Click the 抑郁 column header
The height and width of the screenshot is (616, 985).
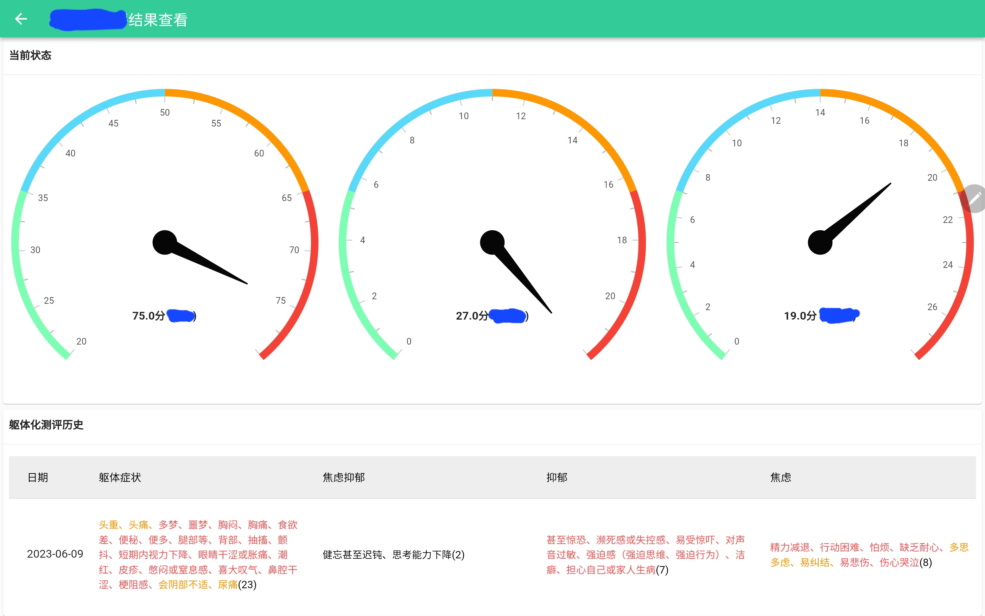[557, 477]
